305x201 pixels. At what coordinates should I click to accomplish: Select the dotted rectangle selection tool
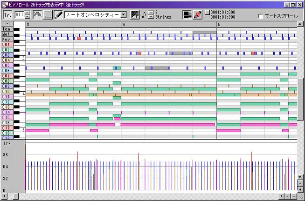pyautogui.click(x=48, y=15)
